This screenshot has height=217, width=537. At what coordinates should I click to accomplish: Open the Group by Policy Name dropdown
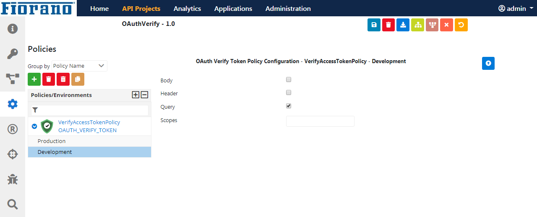[x=79, y=66]
